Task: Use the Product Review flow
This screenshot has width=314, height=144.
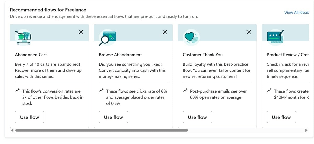Action: tap(281, 117)
